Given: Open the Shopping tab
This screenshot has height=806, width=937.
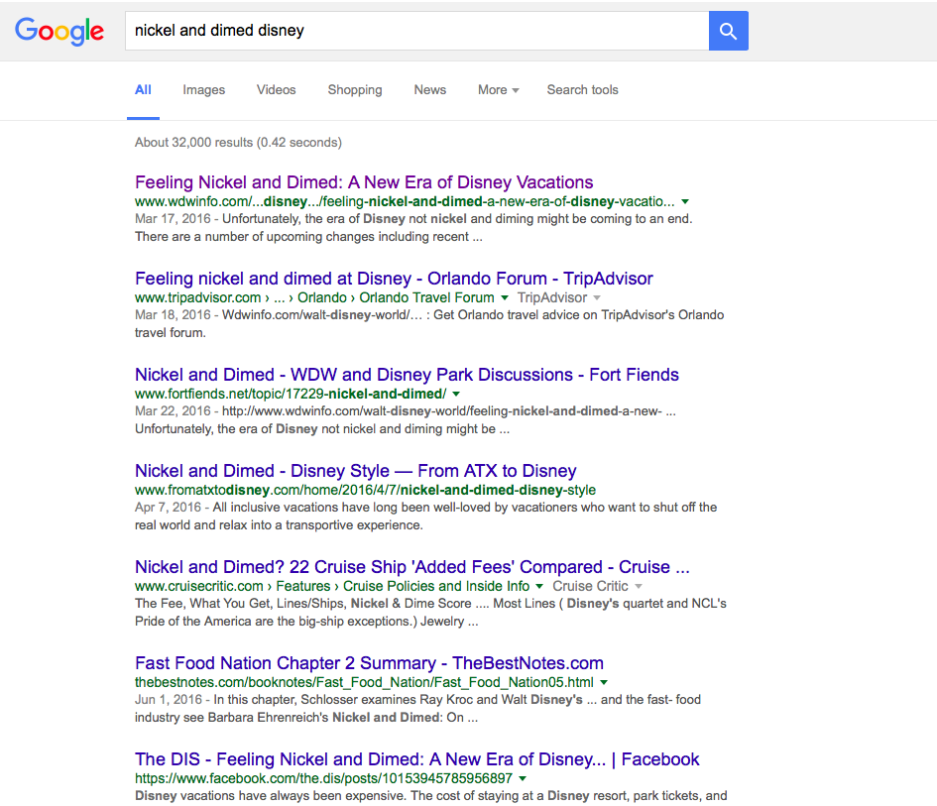Looking at the screenshot, I should click(355, 89).
